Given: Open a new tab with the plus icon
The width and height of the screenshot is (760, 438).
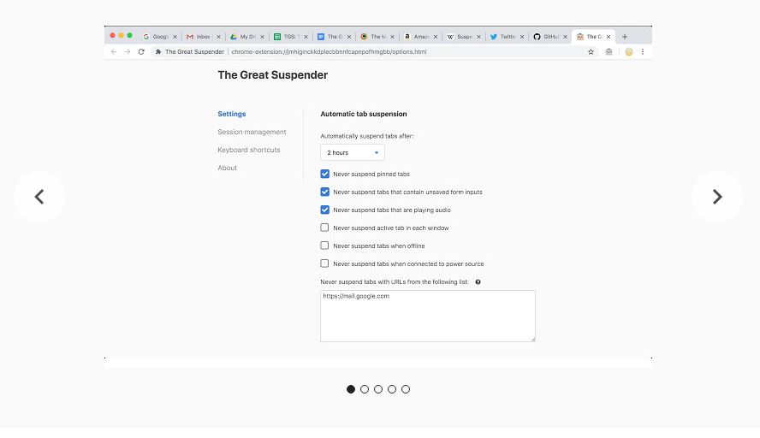Looking at the screenshot, I should (x=625, y=37).
